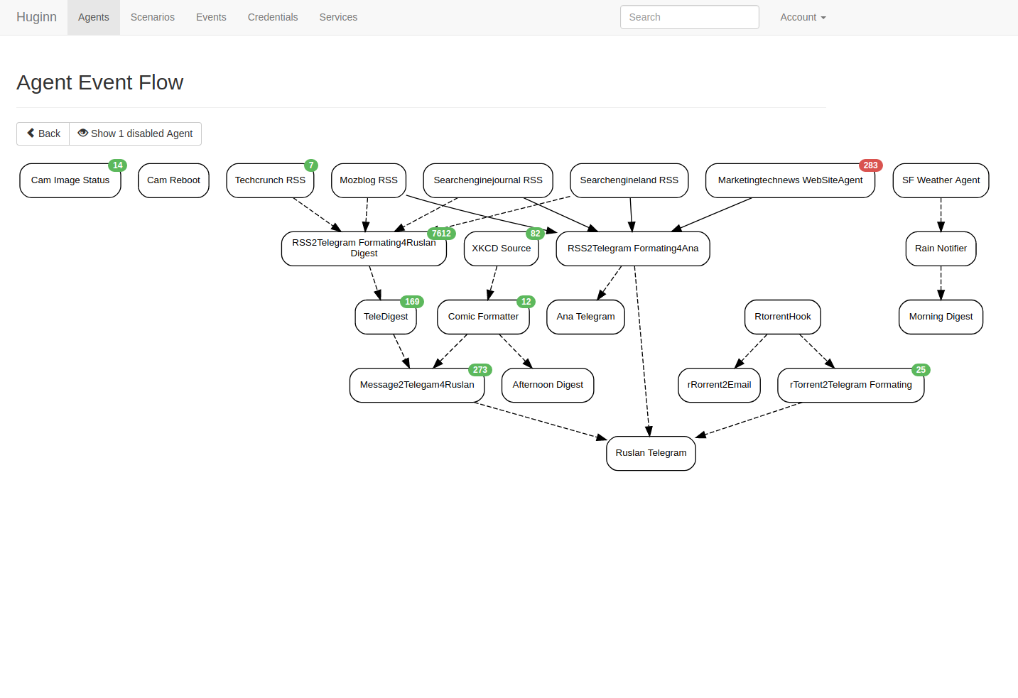Click the Huginn brand link
Image resolution: width=1018 pixels, height=698 pixels.
tap(36, 17)
